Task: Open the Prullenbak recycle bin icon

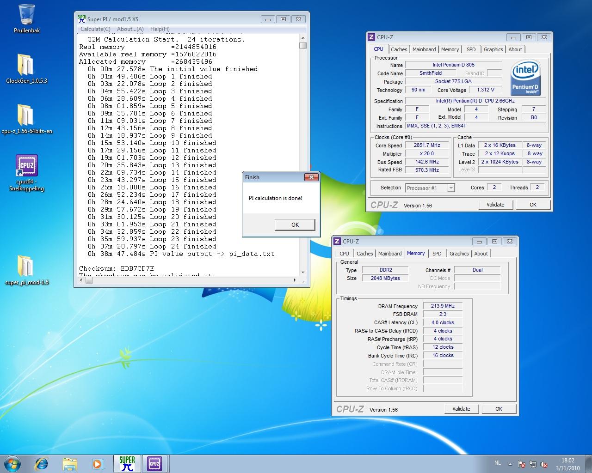Action: pos(27,18)
